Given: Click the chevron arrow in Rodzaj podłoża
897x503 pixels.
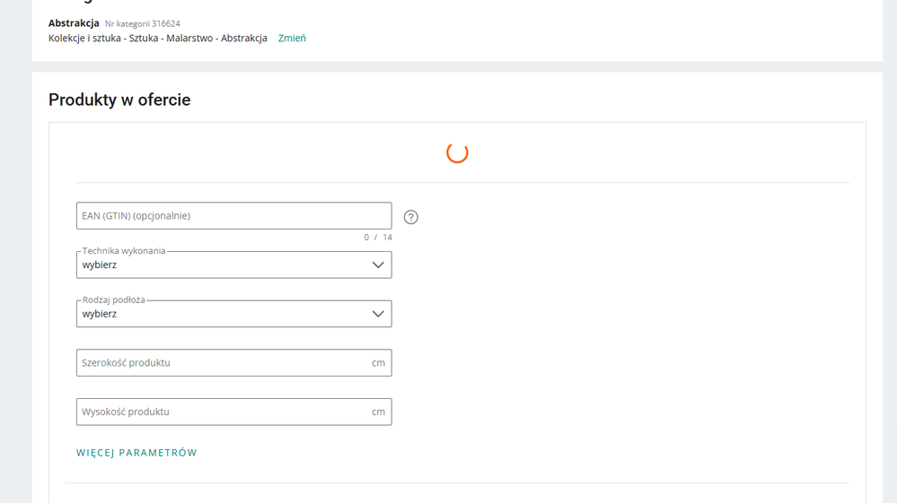Looking at the screenshot, I should 378,314.
